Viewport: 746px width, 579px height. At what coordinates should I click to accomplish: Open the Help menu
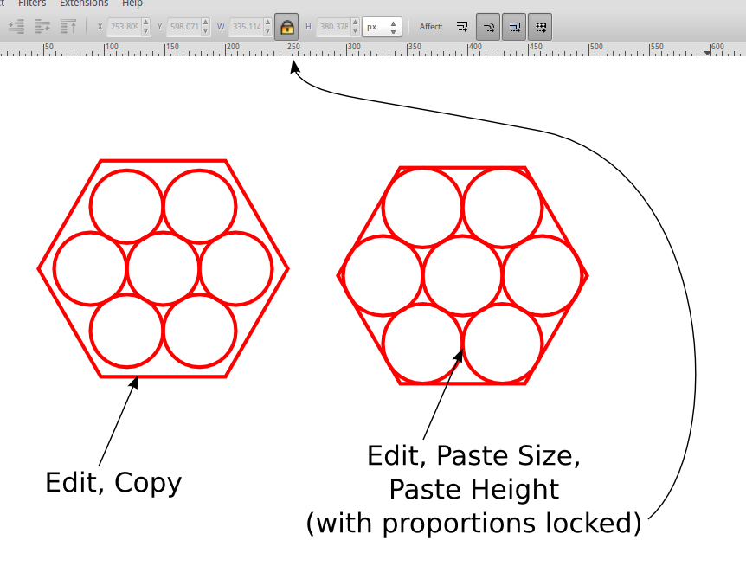pyautogui.click(x=132, y=3)
